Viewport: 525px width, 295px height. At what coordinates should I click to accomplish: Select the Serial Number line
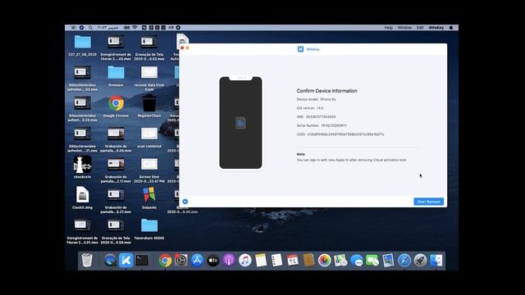point(322,125)
